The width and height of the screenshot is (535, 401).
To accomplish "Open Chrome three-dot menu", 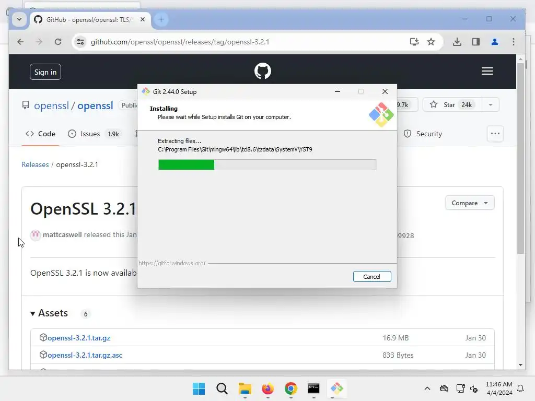I will (514, 42).
